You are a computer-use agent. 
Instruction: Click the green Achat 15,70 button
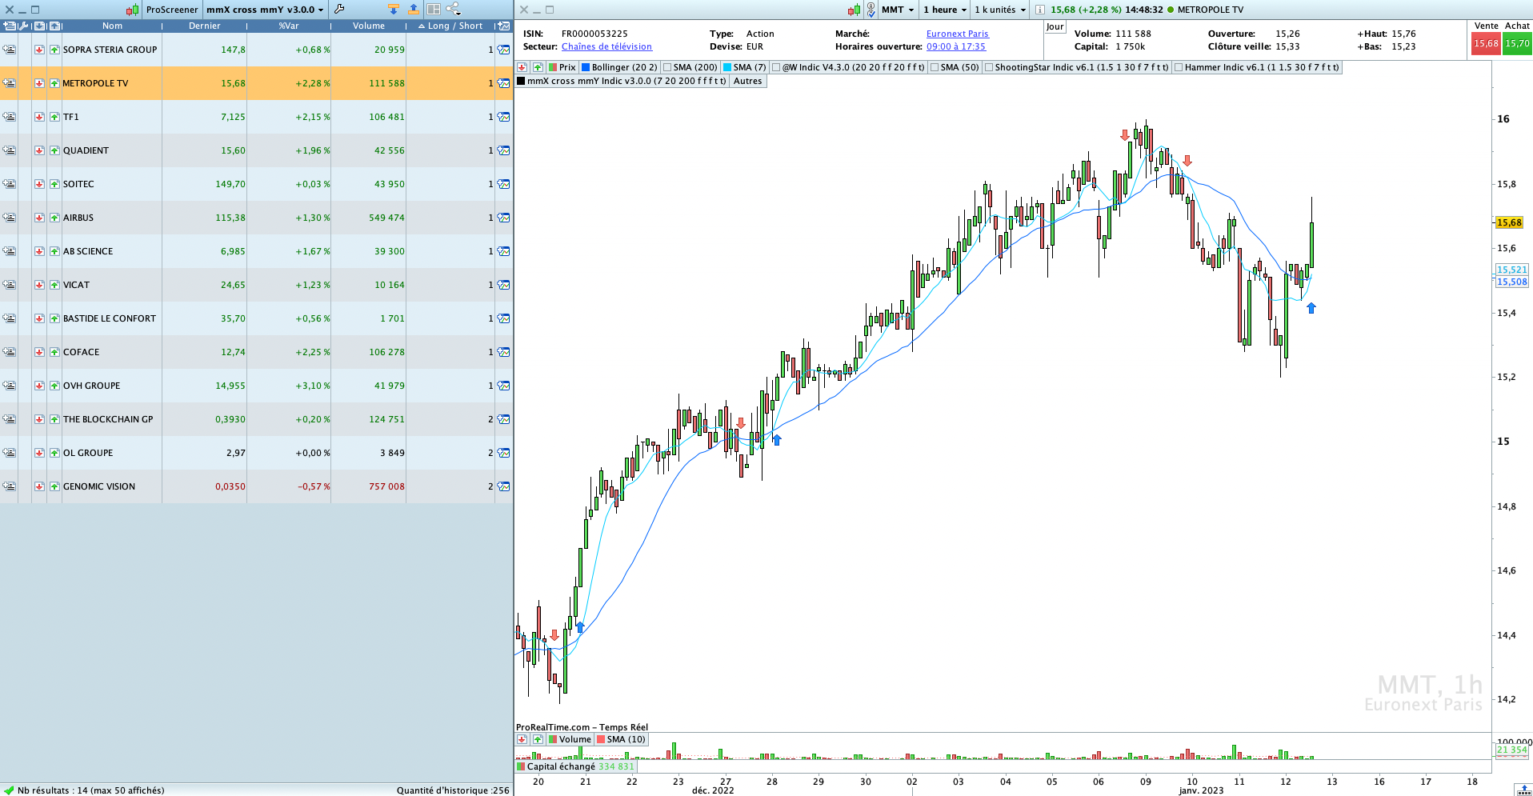1517,43
